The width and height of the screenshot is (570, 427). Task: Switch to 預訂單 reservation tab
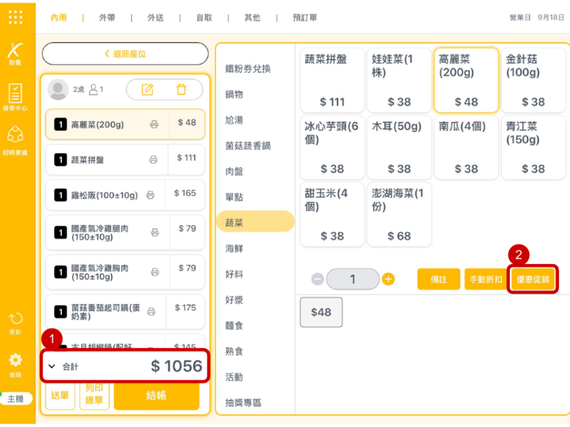304,18
